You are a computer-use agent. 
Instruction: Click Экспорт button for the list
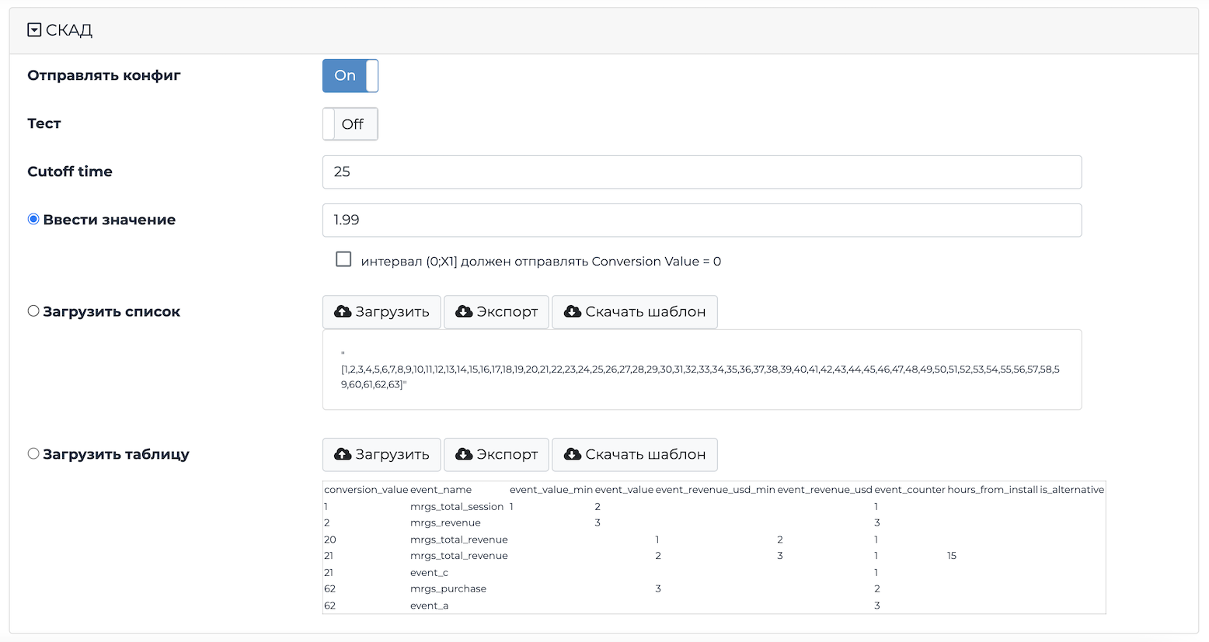[496, 312]
